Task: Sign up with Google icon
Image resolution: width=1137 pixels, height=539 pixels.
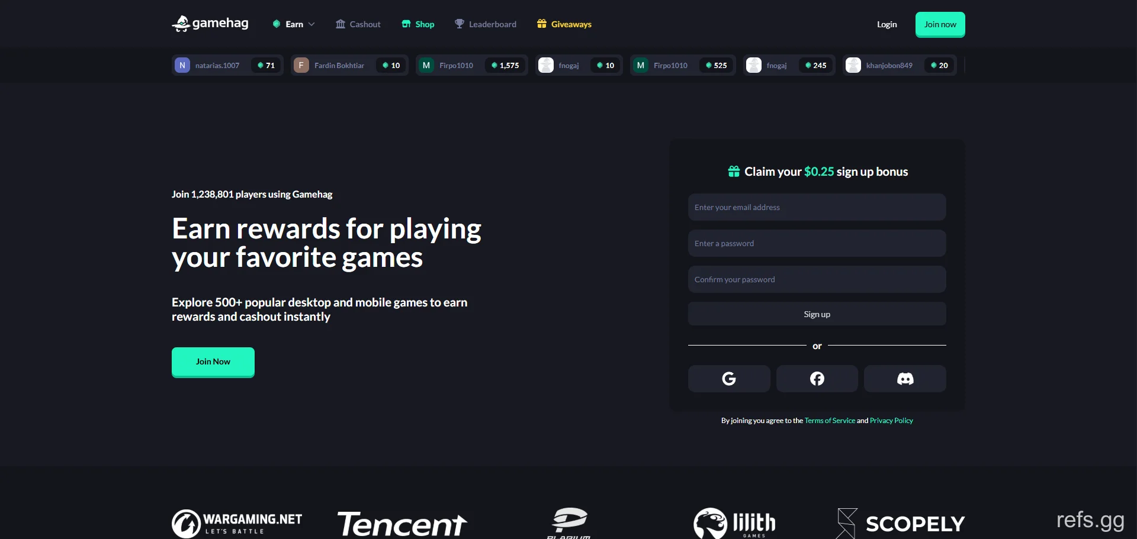Action: click(729, 379)
